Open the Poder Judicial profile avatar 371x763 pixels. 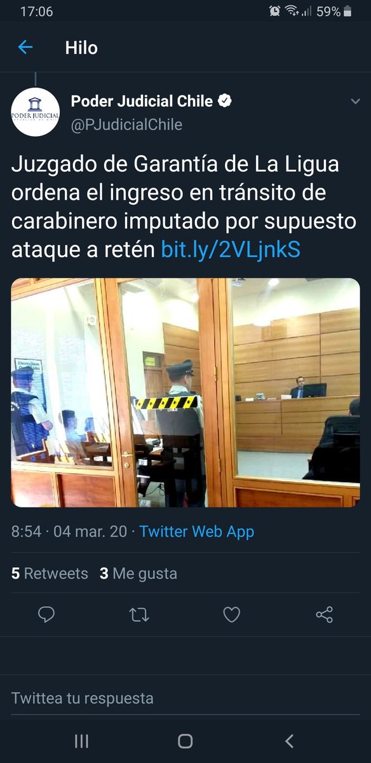coord(36,112)
